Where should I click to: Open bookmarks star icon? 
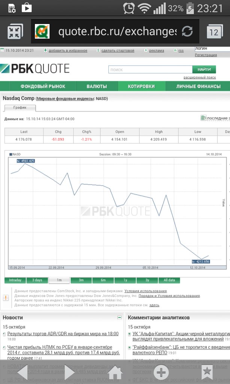(207, 372)
